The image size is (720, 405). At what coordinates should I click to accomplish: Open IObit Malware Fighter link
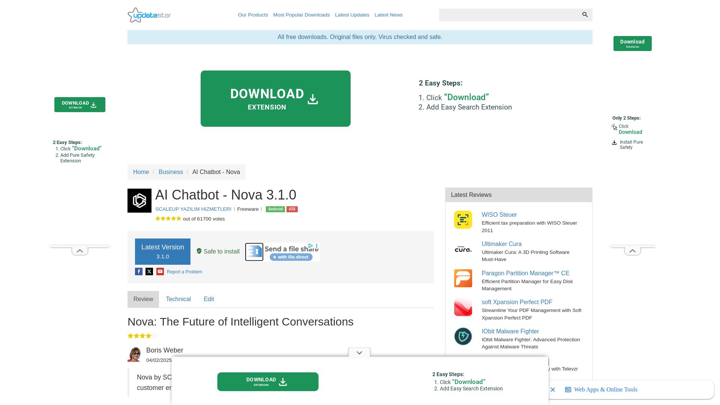510,331
